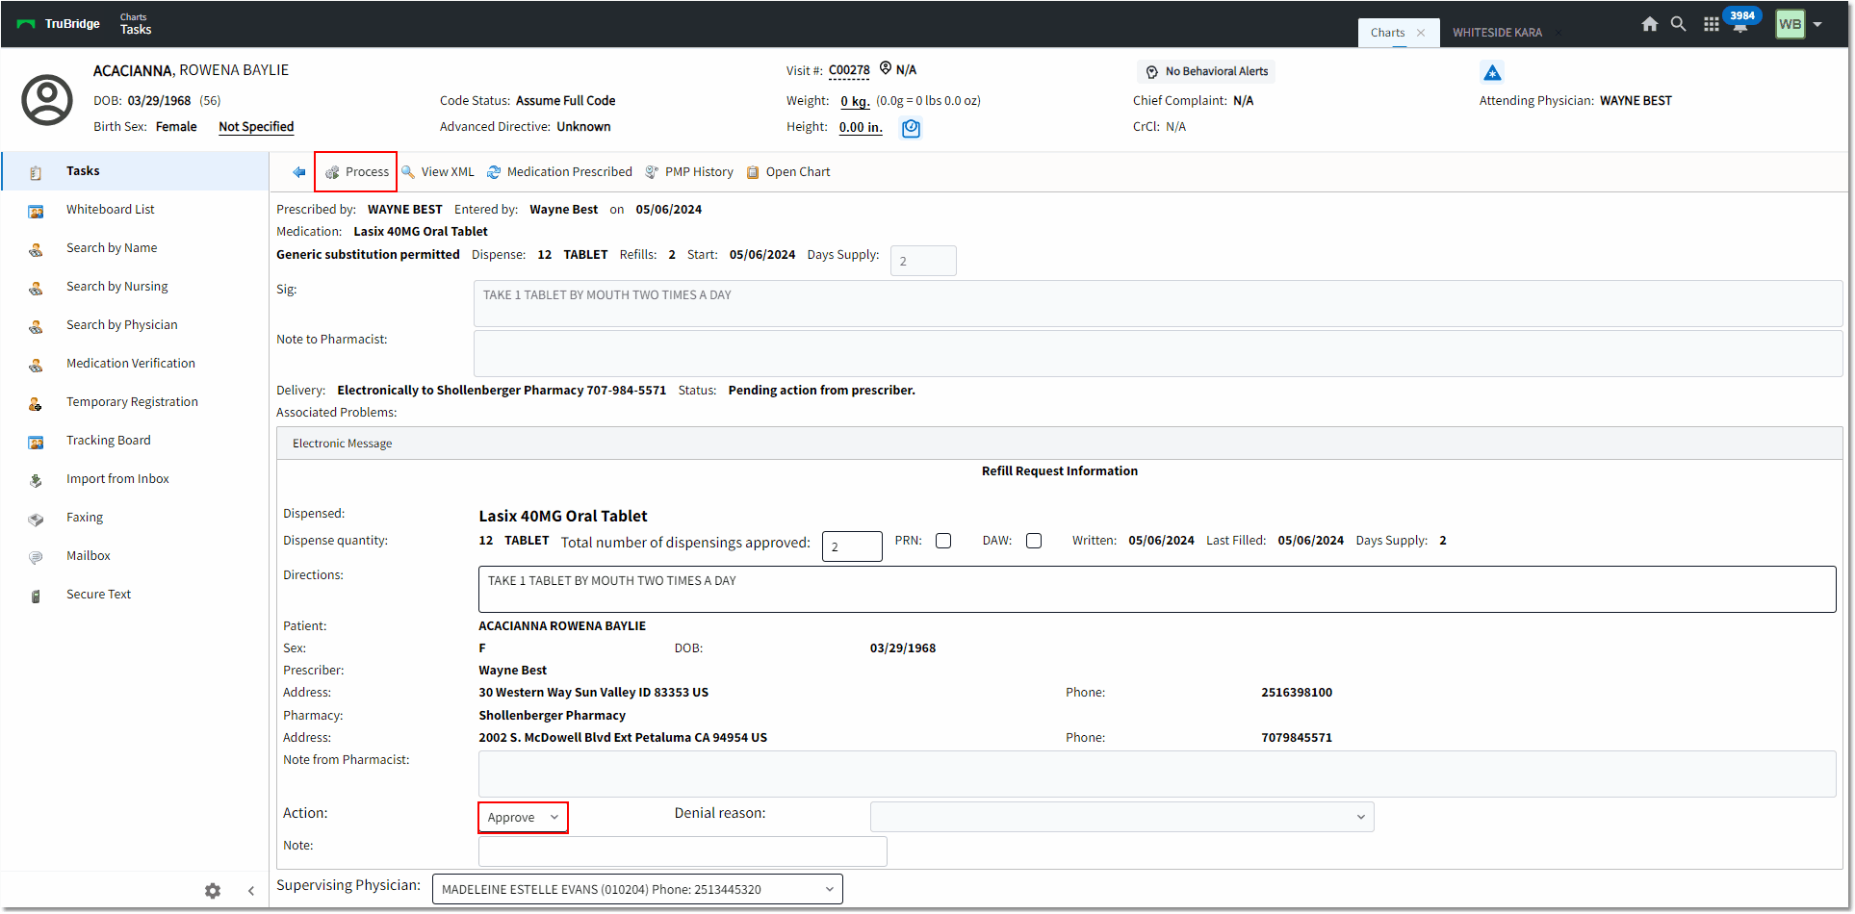Click the TruBridge logo

click(59, 24)
